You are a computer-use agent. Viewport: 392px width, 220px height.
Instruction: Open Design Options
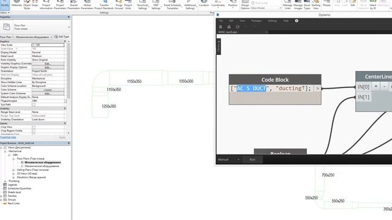[x=245, y=4]
